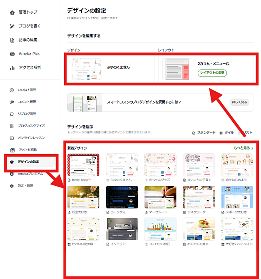Open 記事の編集 document icon
The width and height of the screenshot is (261, 279).
12,40
